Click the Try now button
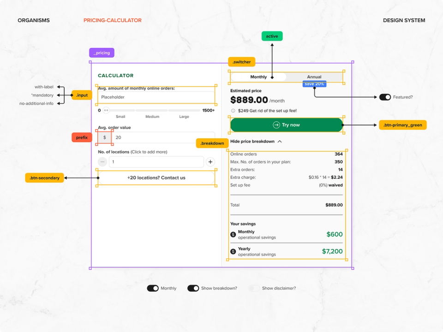The height and width of the screenshot is (332, 443). [x=286, y=125]
